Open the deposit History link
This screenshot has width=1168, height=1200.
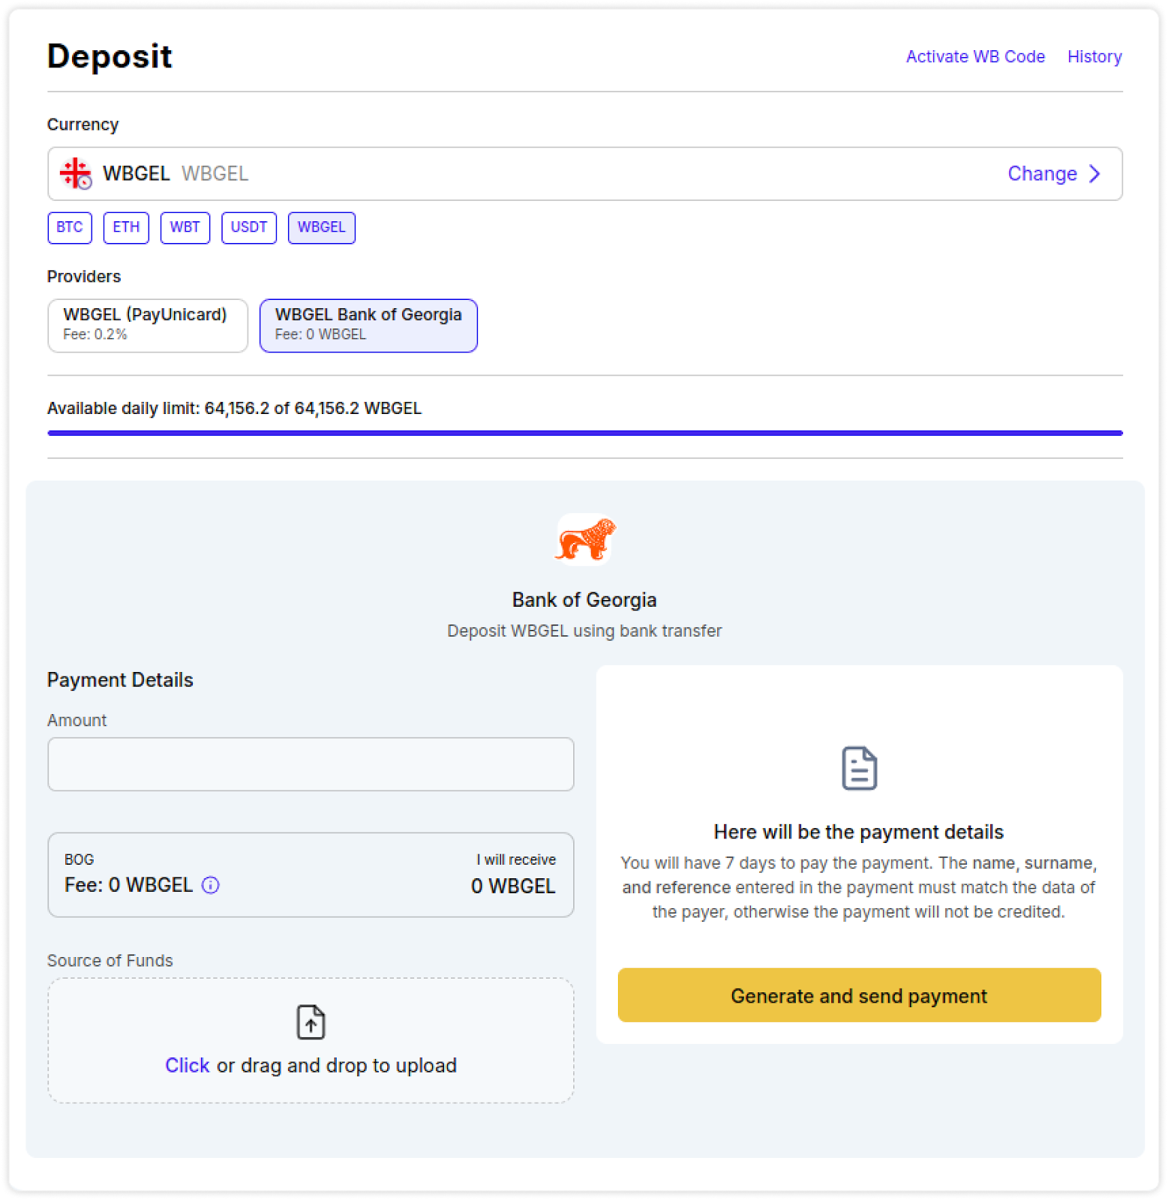1094,57
